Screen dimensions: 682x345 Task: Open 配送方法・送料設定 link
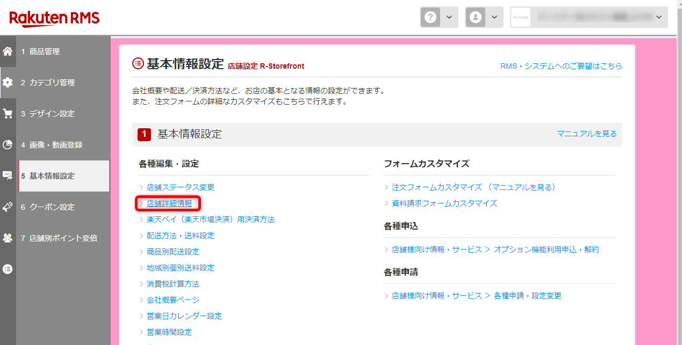point(180,236)
